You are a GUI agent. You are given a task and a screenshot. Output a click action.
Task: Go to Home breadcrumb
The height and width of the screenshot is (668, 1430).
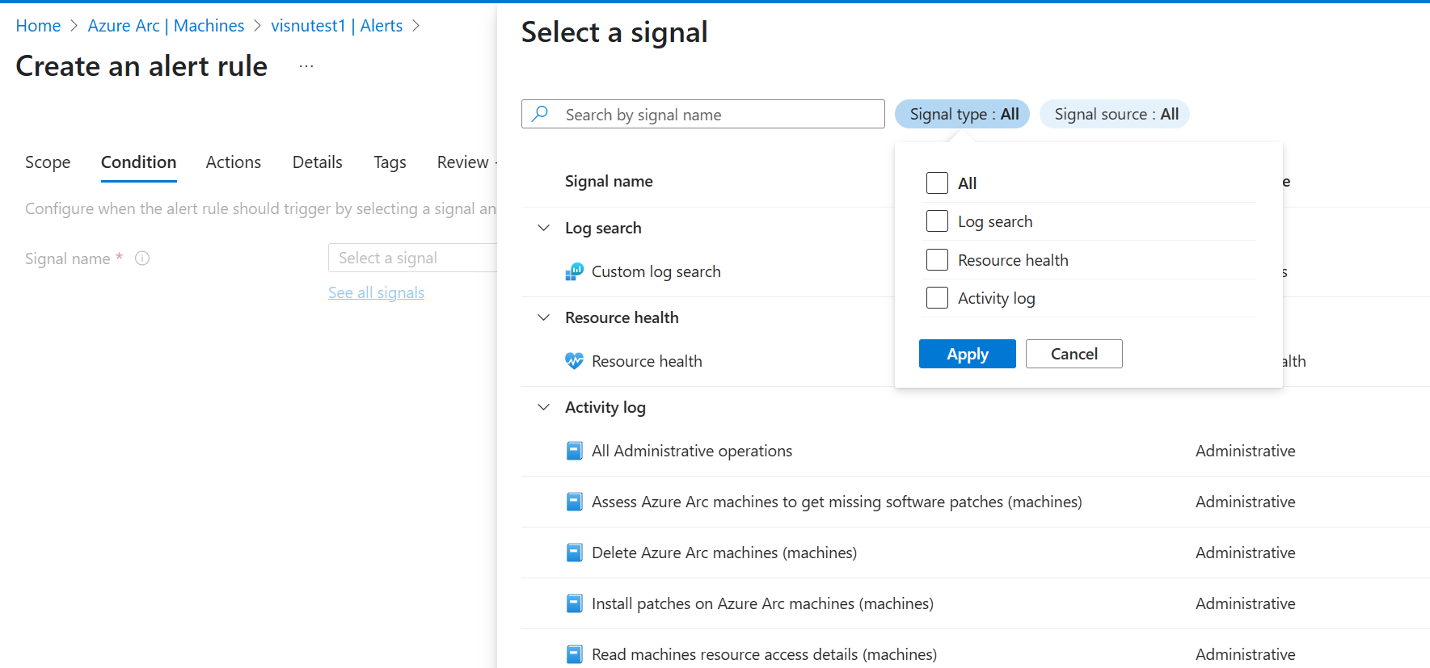(x=38, y=26)
